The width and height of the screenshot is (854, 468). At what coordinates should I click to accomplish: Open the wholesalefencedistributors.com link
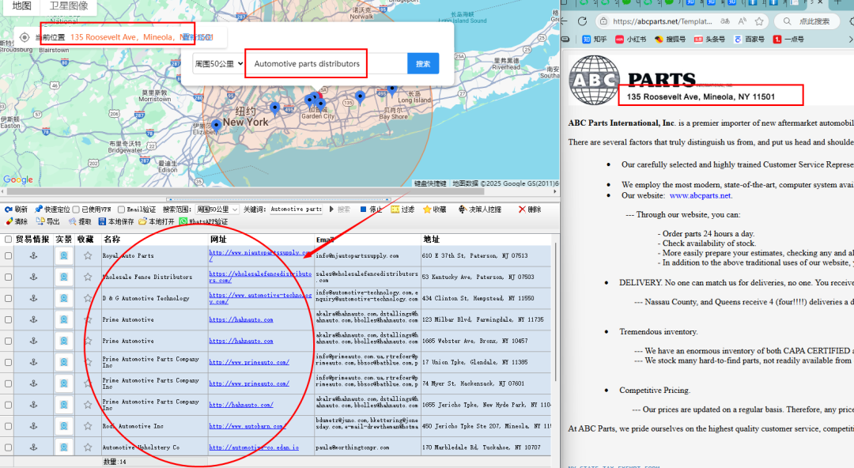(260, 277)
